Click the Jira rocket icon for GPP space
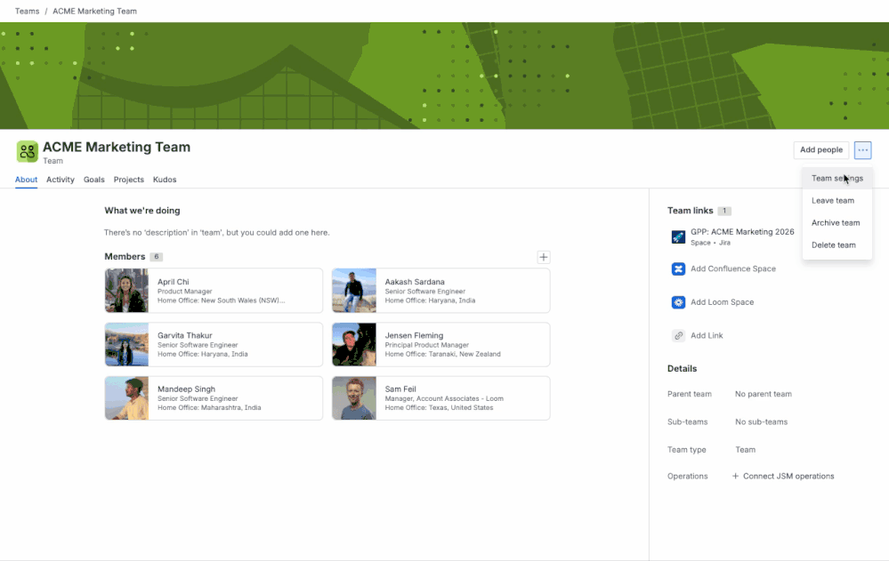Viewport: 889px width, 561px height. pos(678,236)
